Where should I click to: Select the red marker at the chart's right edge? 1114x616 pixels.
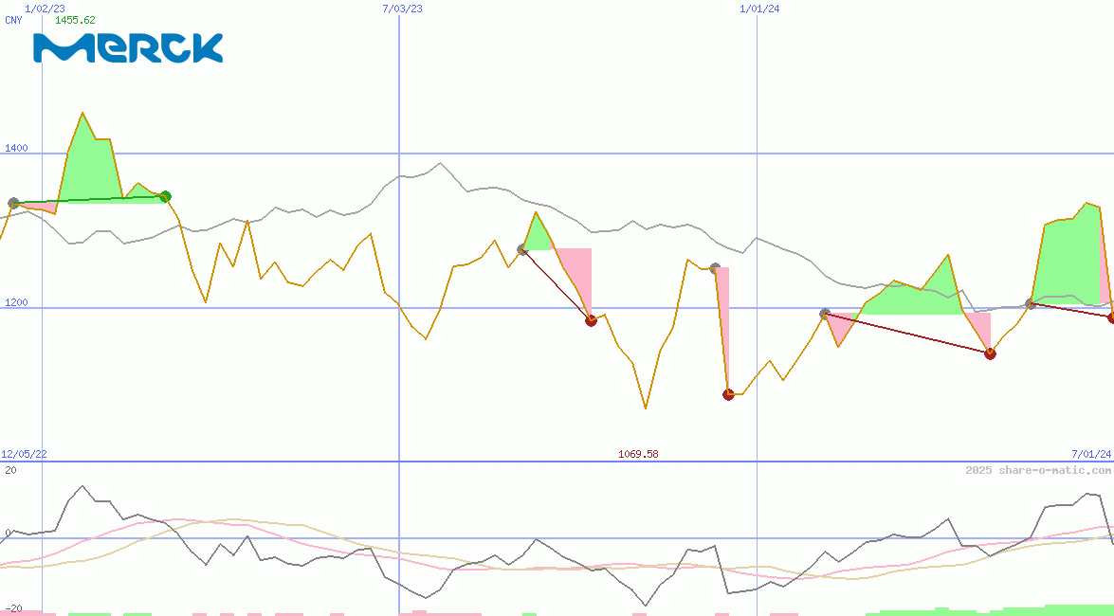(1111, 317)
